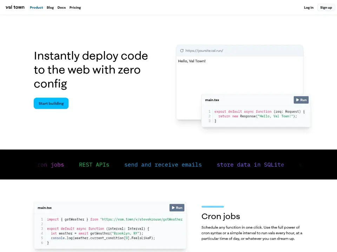This screenshot has height=252, width=337.
Task: Click the purple 'jobs' banner text
Action: pos(57,164)
